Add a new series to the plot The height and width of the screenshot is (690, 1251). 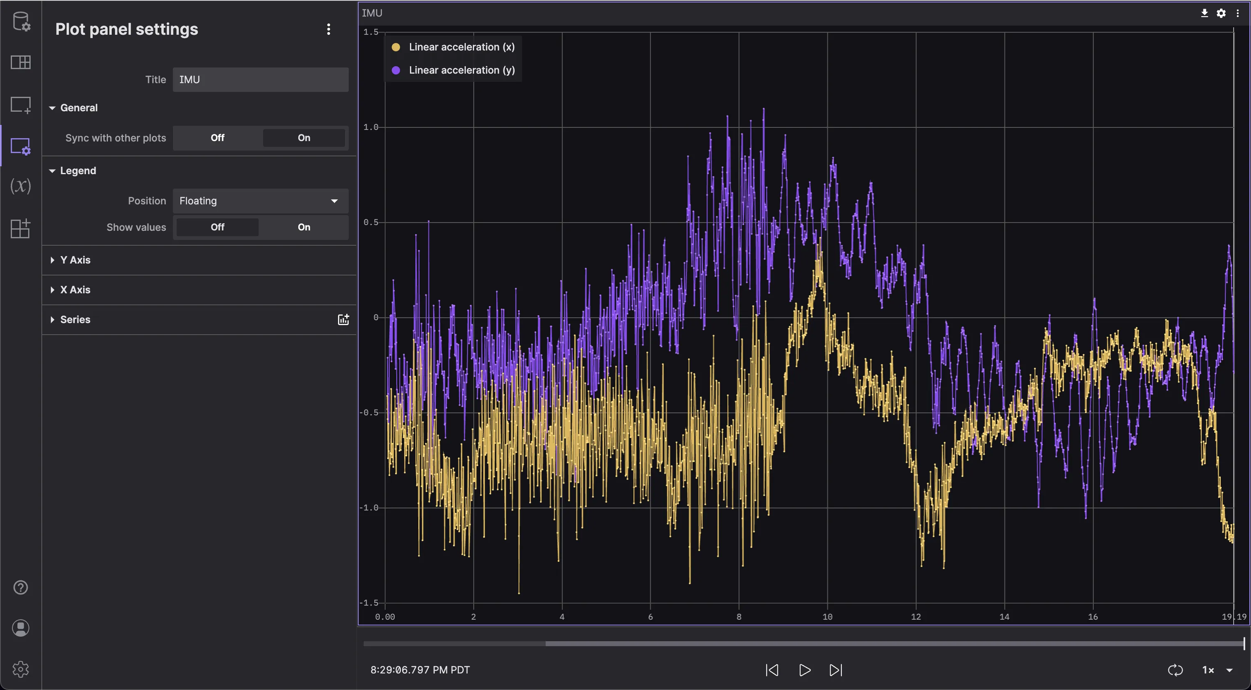[344, 319]
